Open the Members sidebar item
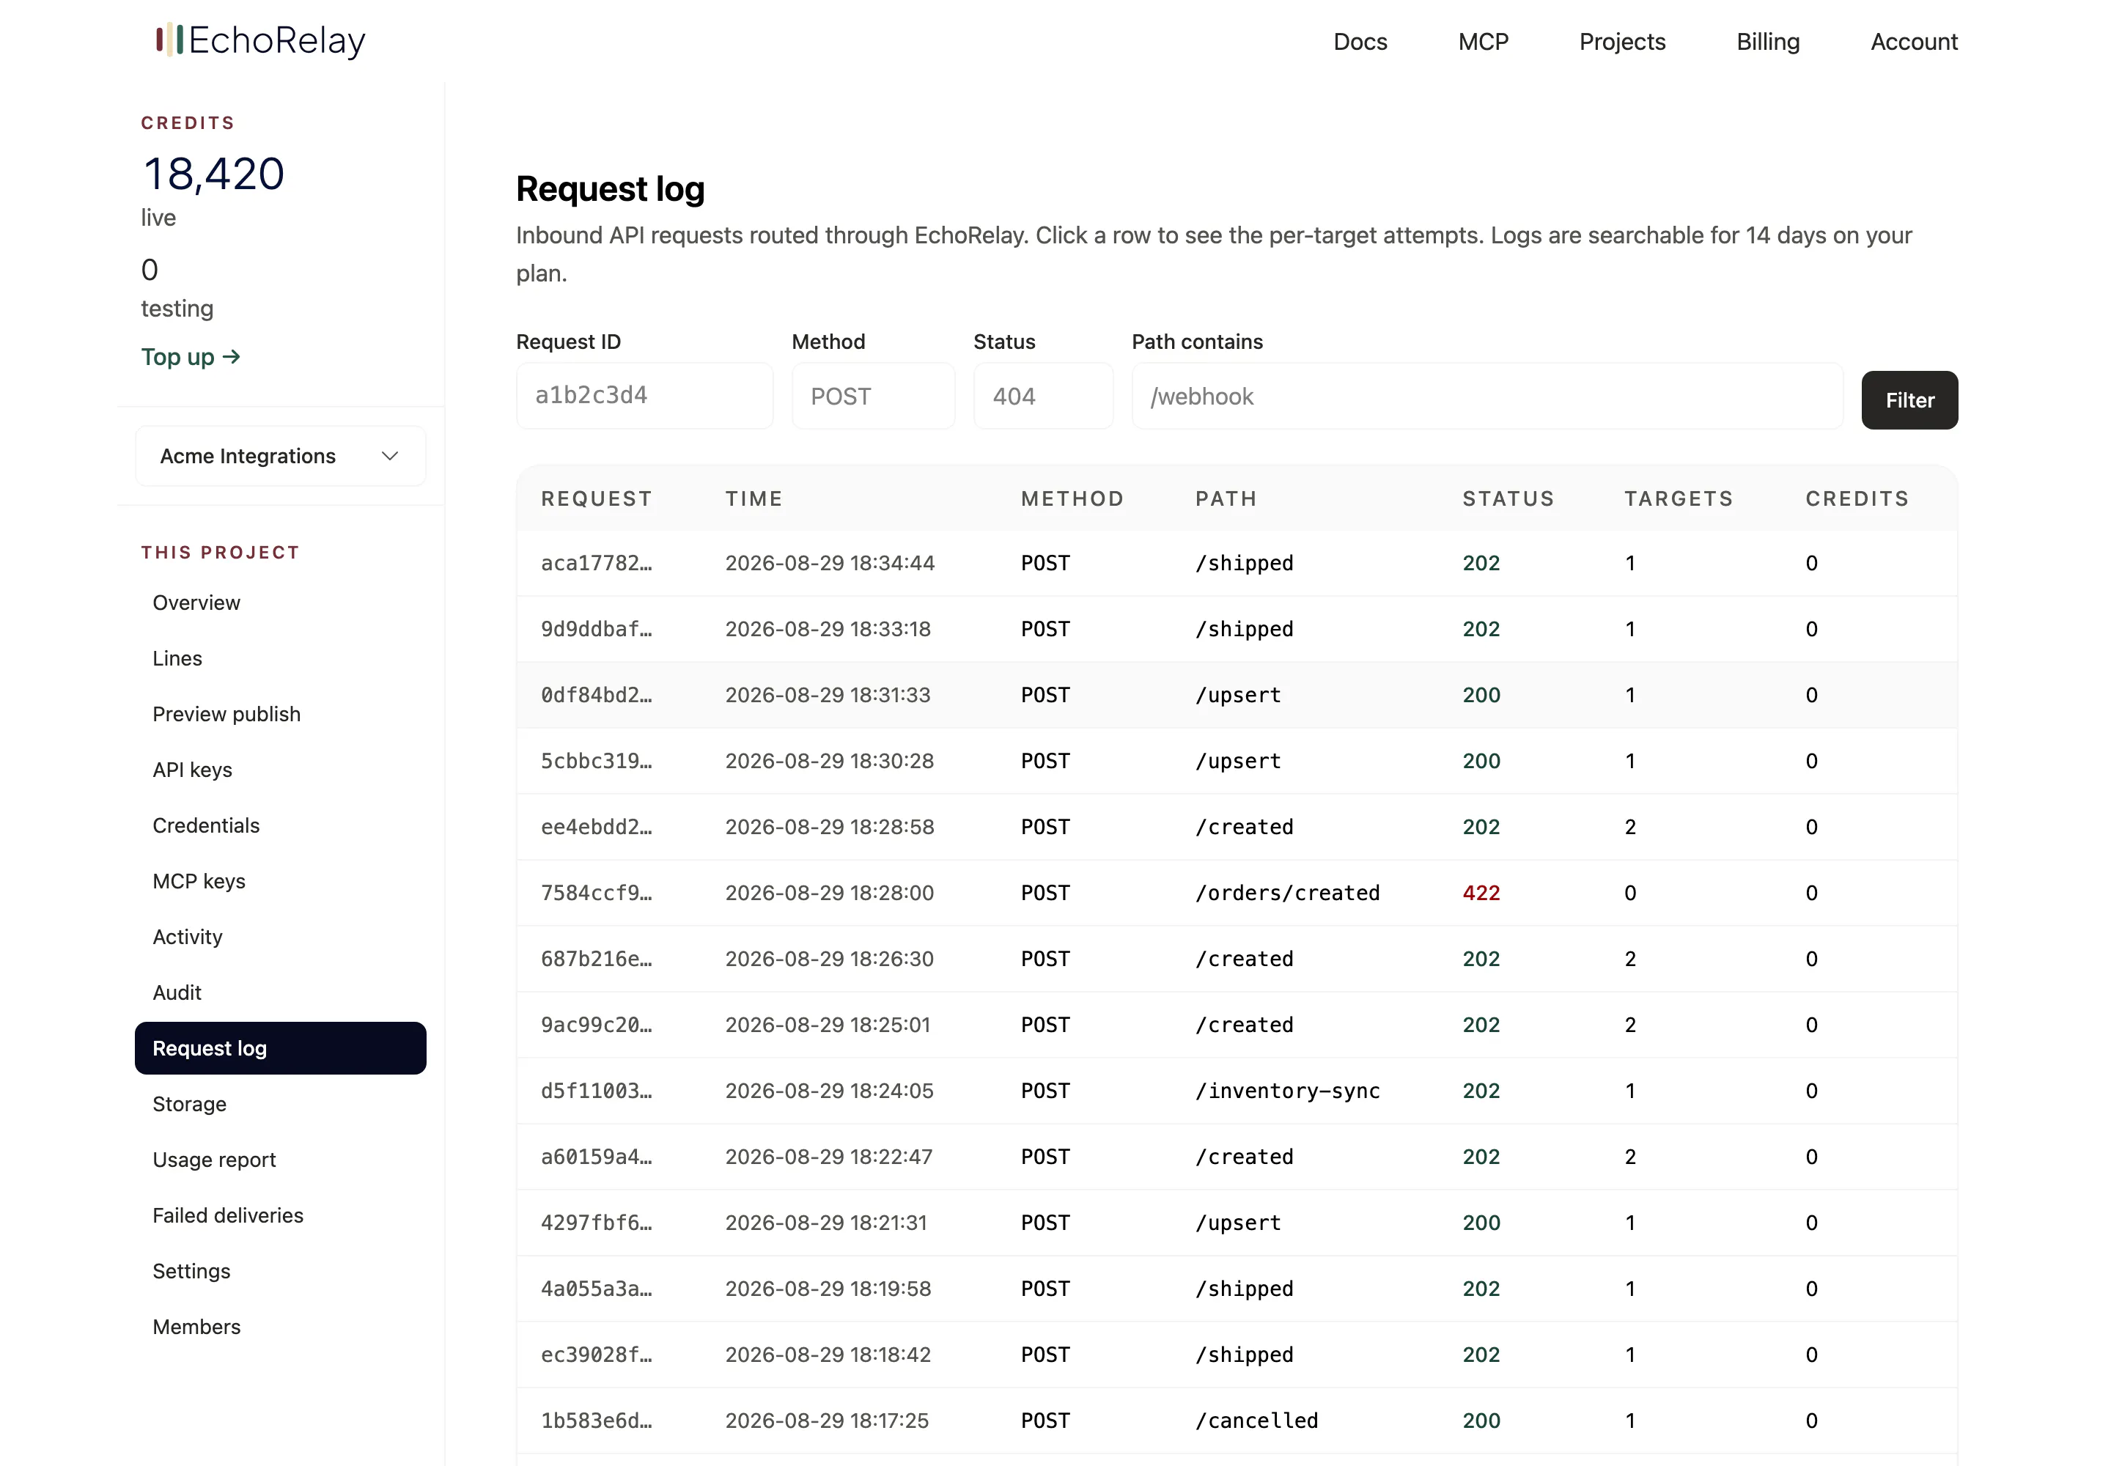 pyautogui.click(x=280, y=1327)
